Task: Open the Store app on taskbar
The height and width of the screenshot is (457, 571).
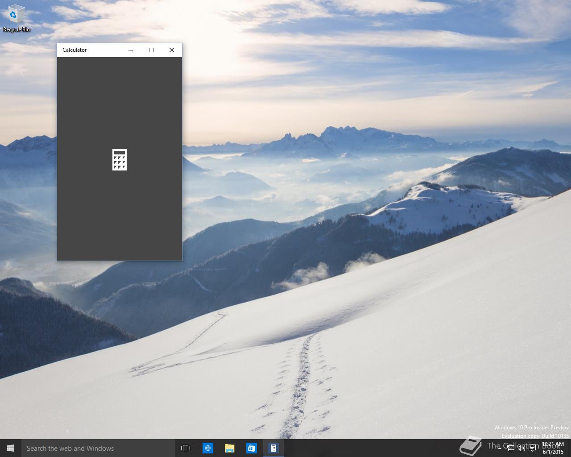Action: pos(251,448)
